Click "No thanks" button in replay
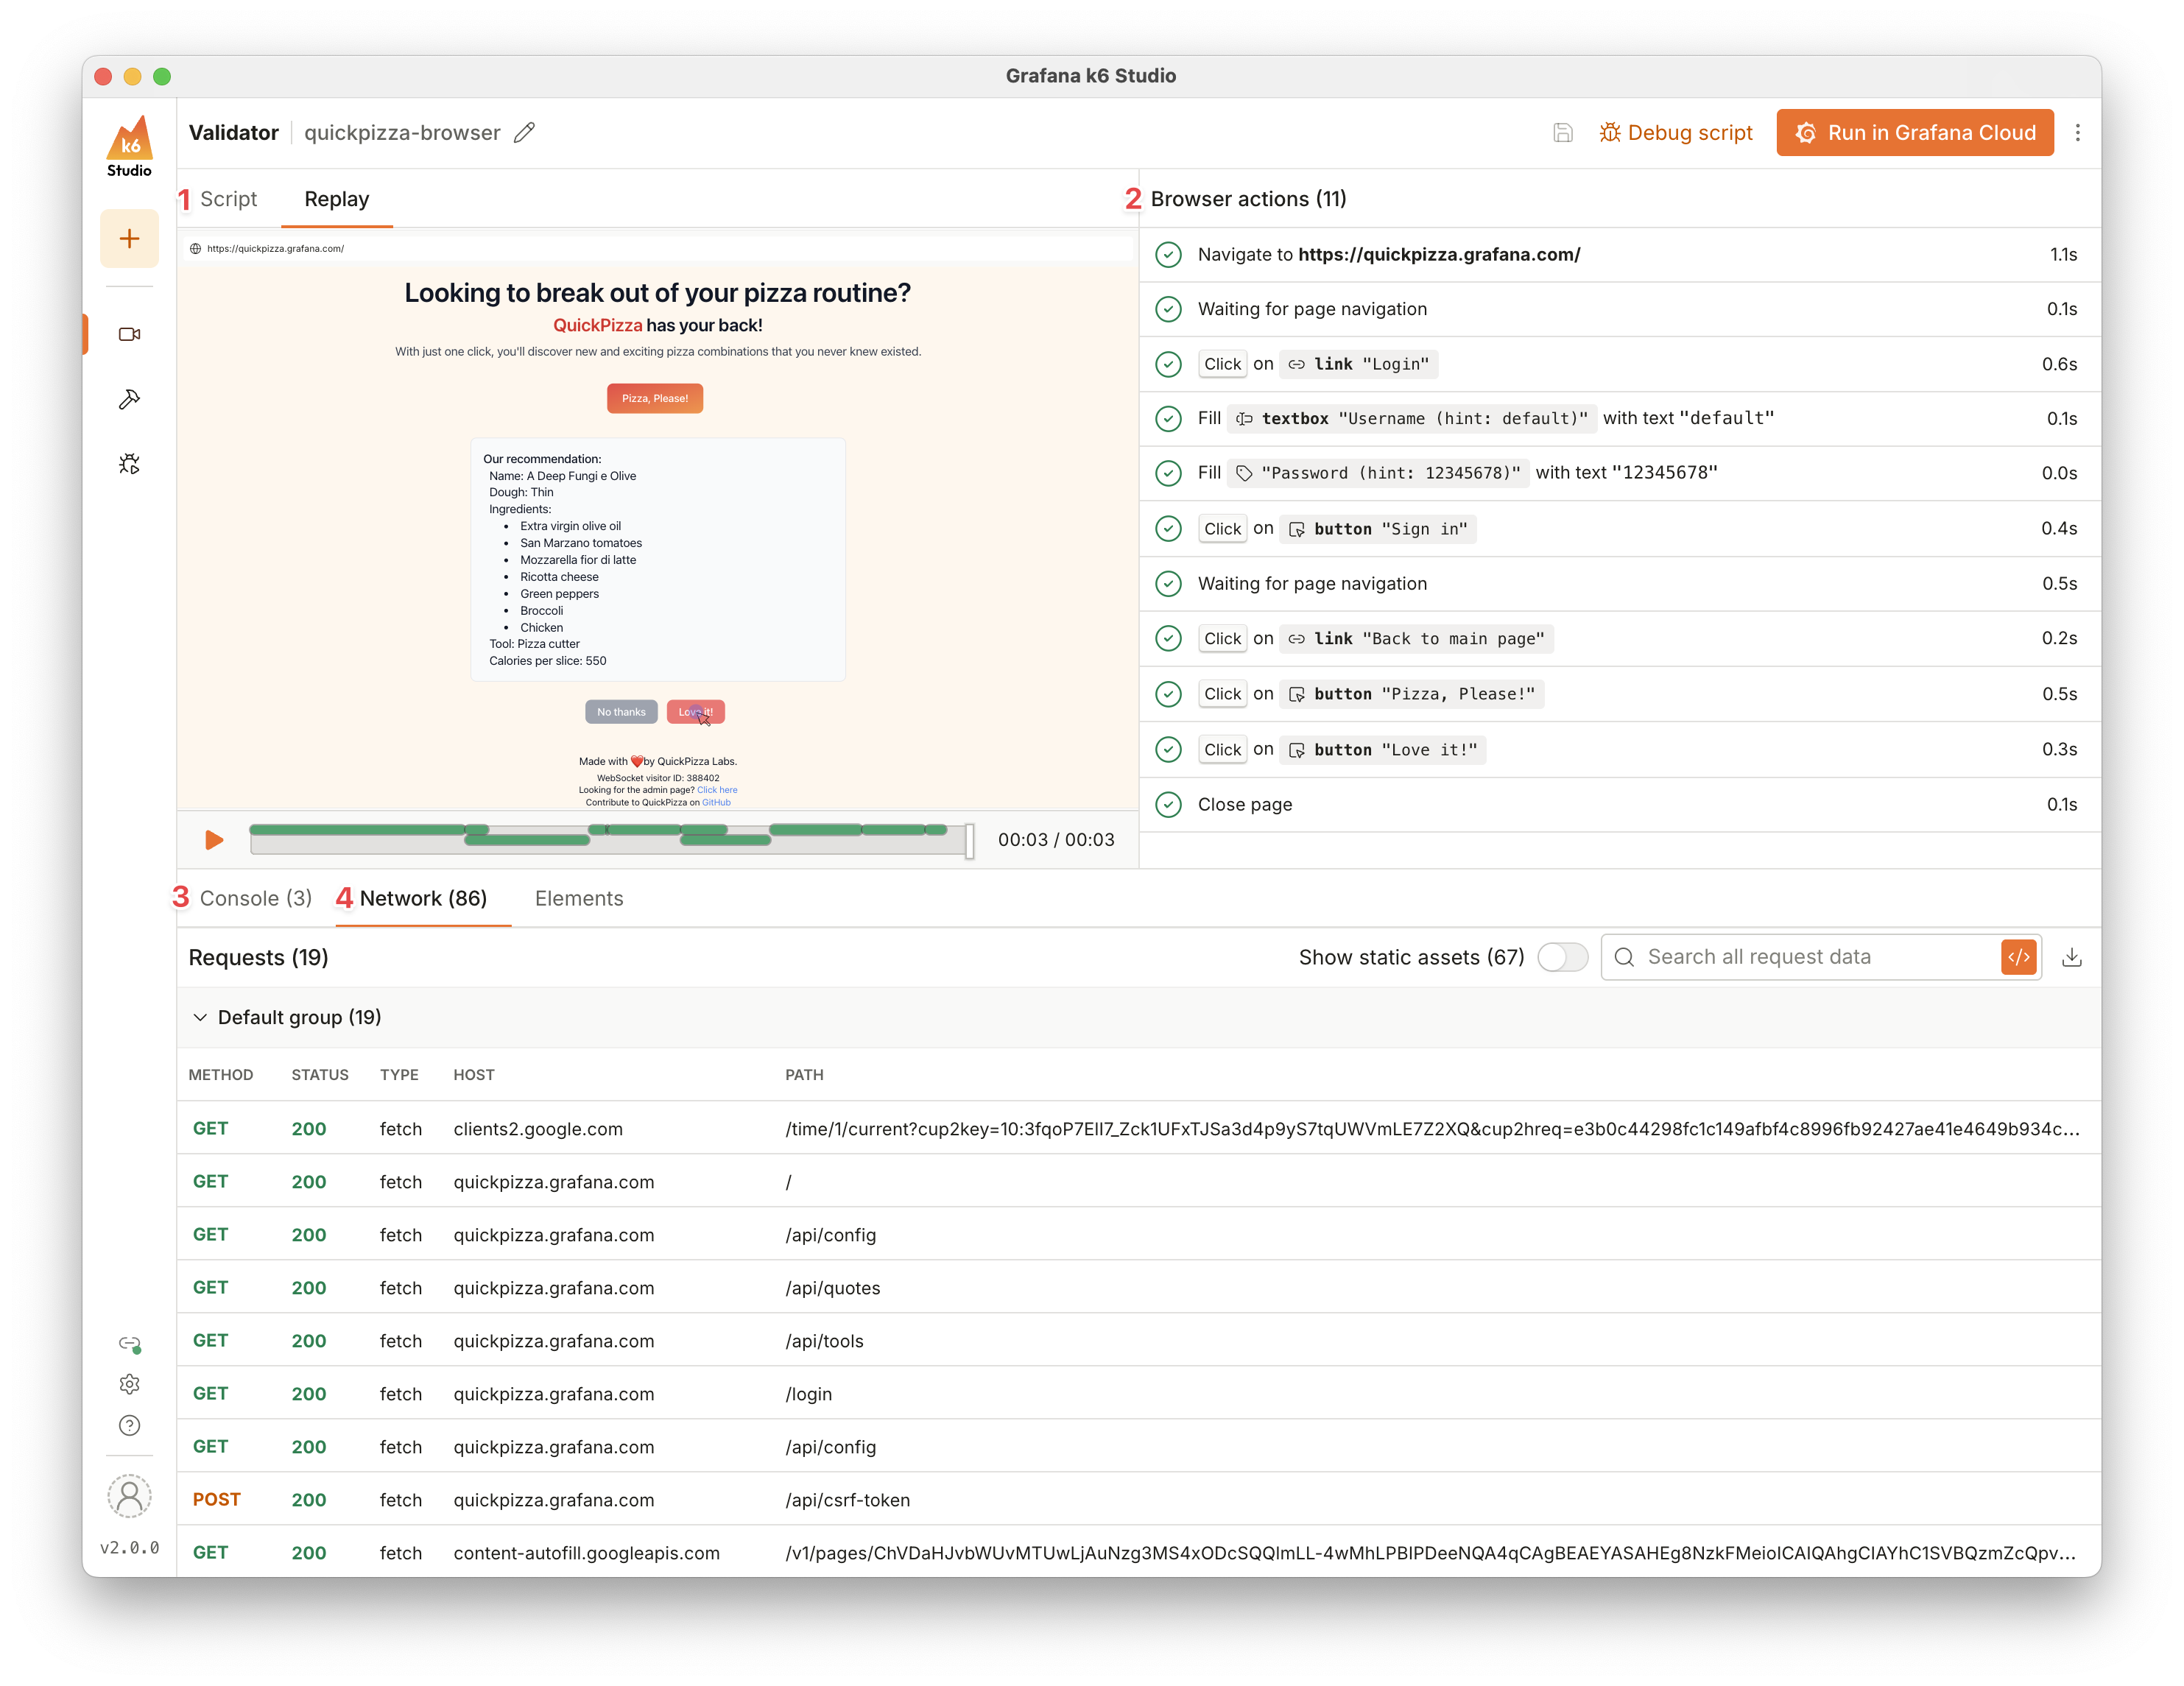2184x1686 pixels. pyautogui.click(x=621, y=712)
